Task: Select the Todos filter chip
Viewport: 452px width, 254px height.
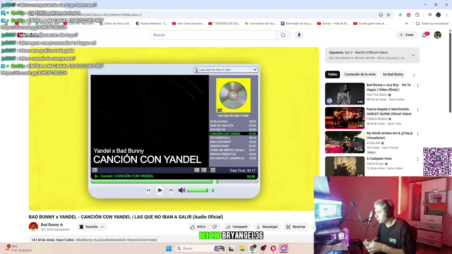Action: (x=332, y=74)
